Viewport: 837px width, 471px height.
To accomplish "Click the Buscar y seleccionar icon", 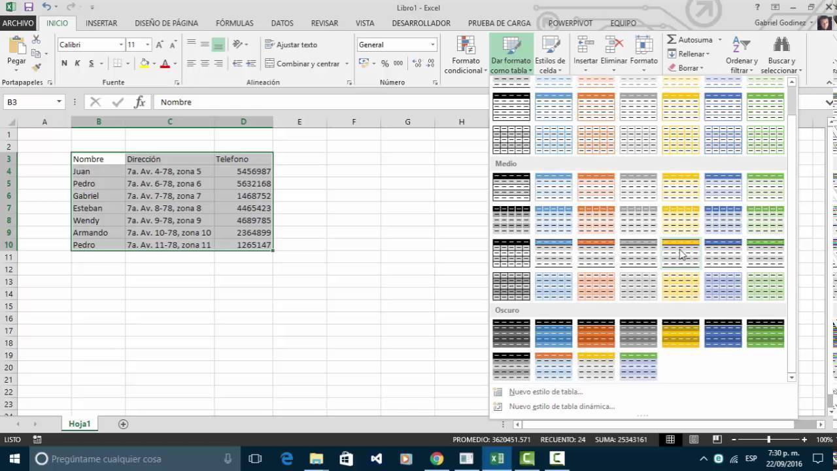I will click(781, 46).
